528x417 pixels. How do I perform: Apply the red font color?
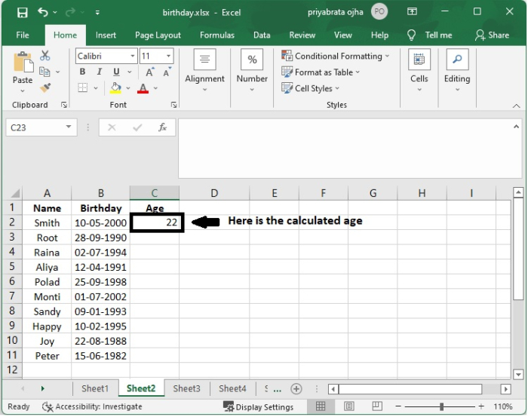pos(143,88)
